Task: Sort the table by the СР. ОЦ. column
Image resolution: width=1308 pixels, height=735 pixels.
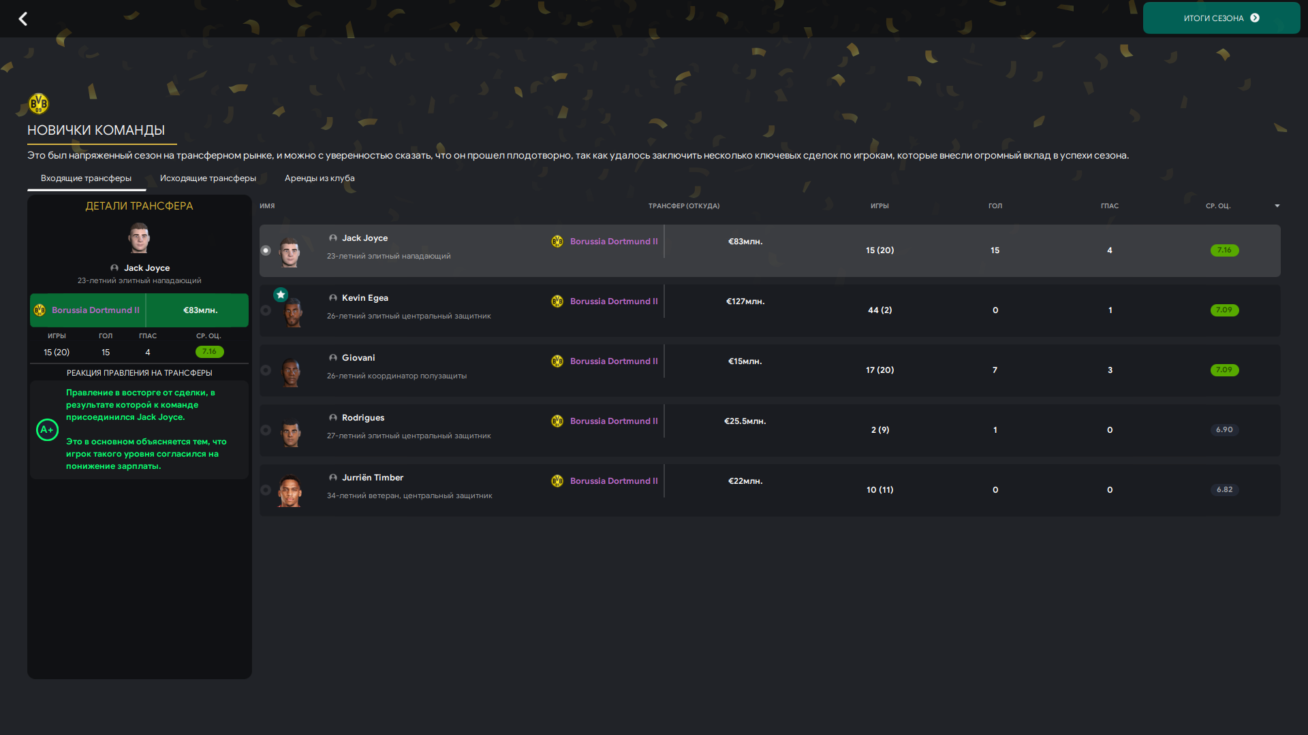Action: click(x=1218, y=206)
